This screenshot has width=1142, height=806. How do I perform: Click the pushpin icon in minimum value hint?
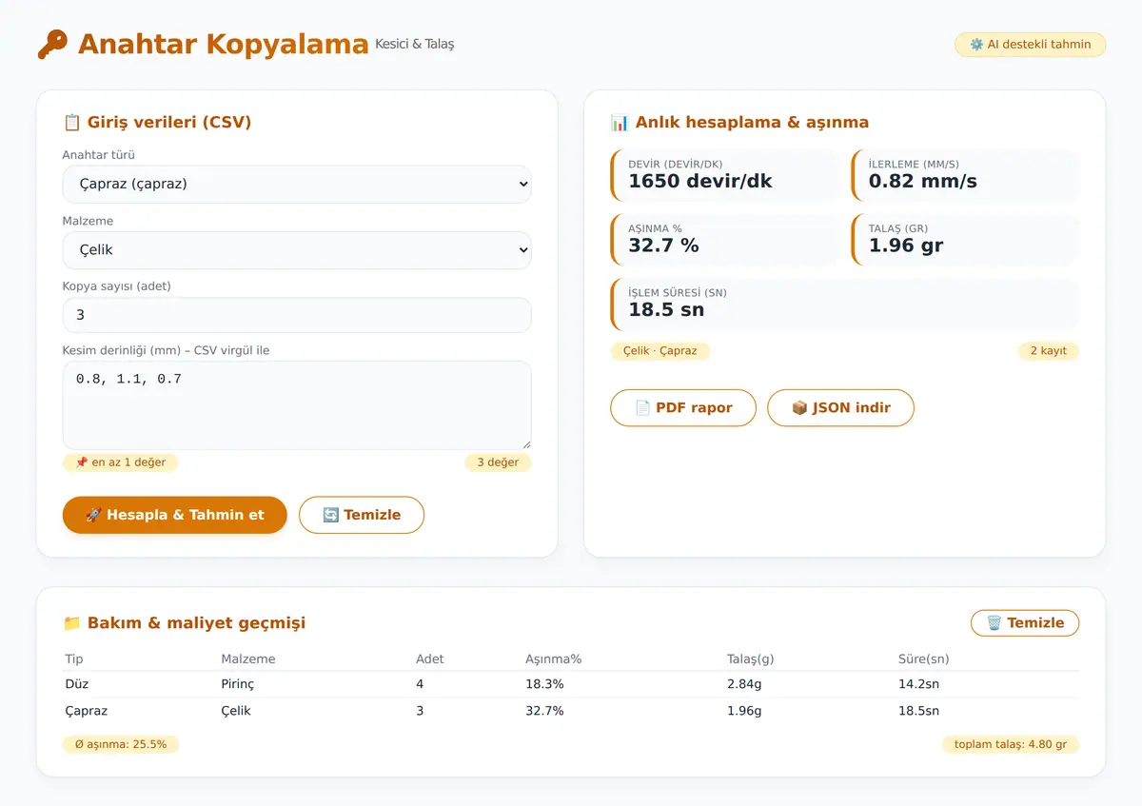pos(81,462)
